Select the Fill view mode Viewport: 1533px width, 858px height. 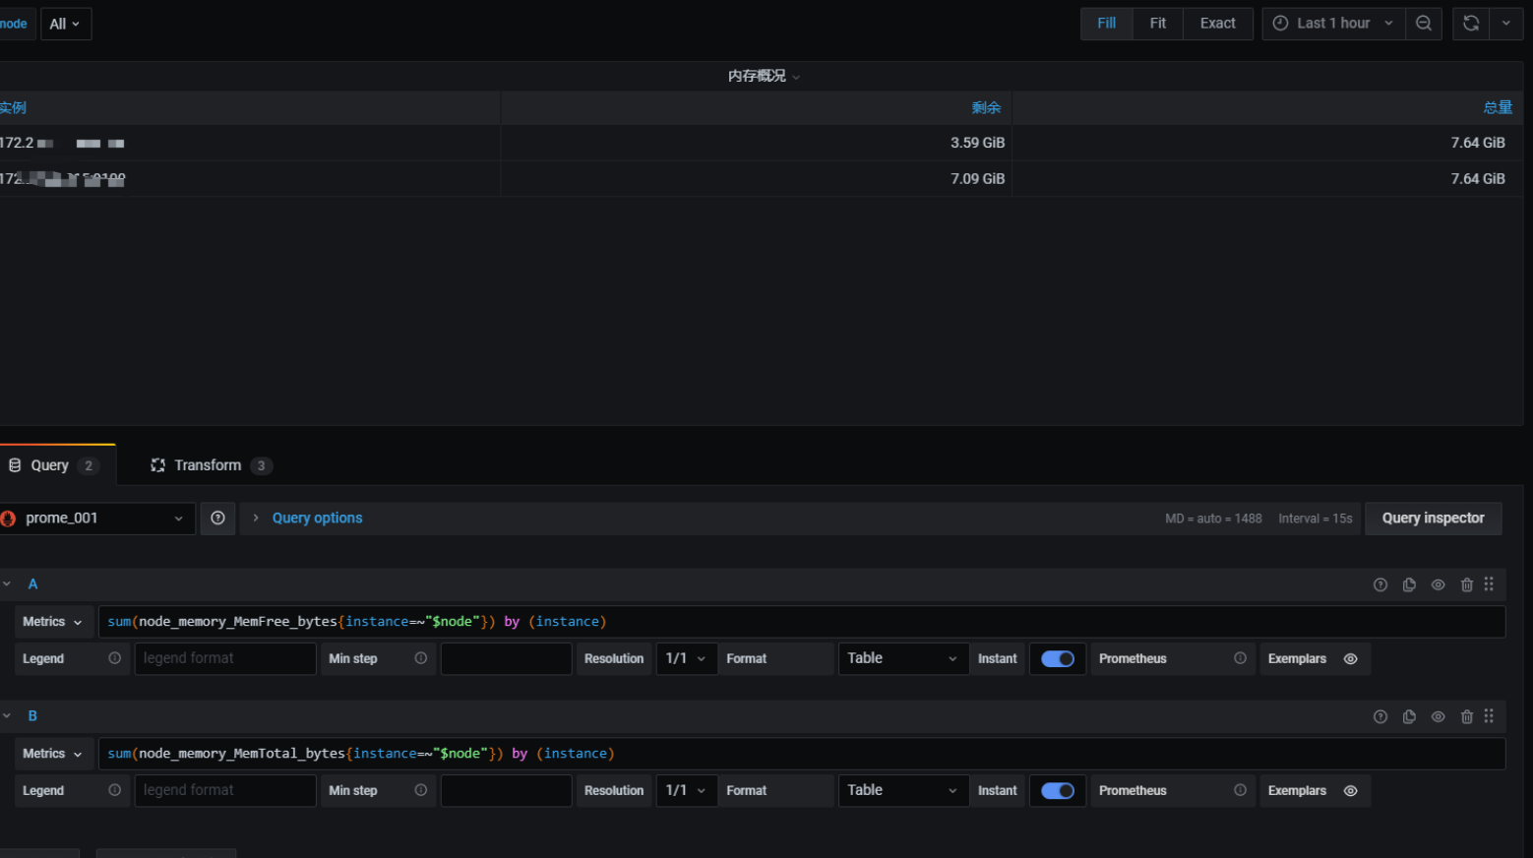[1107, 24]
